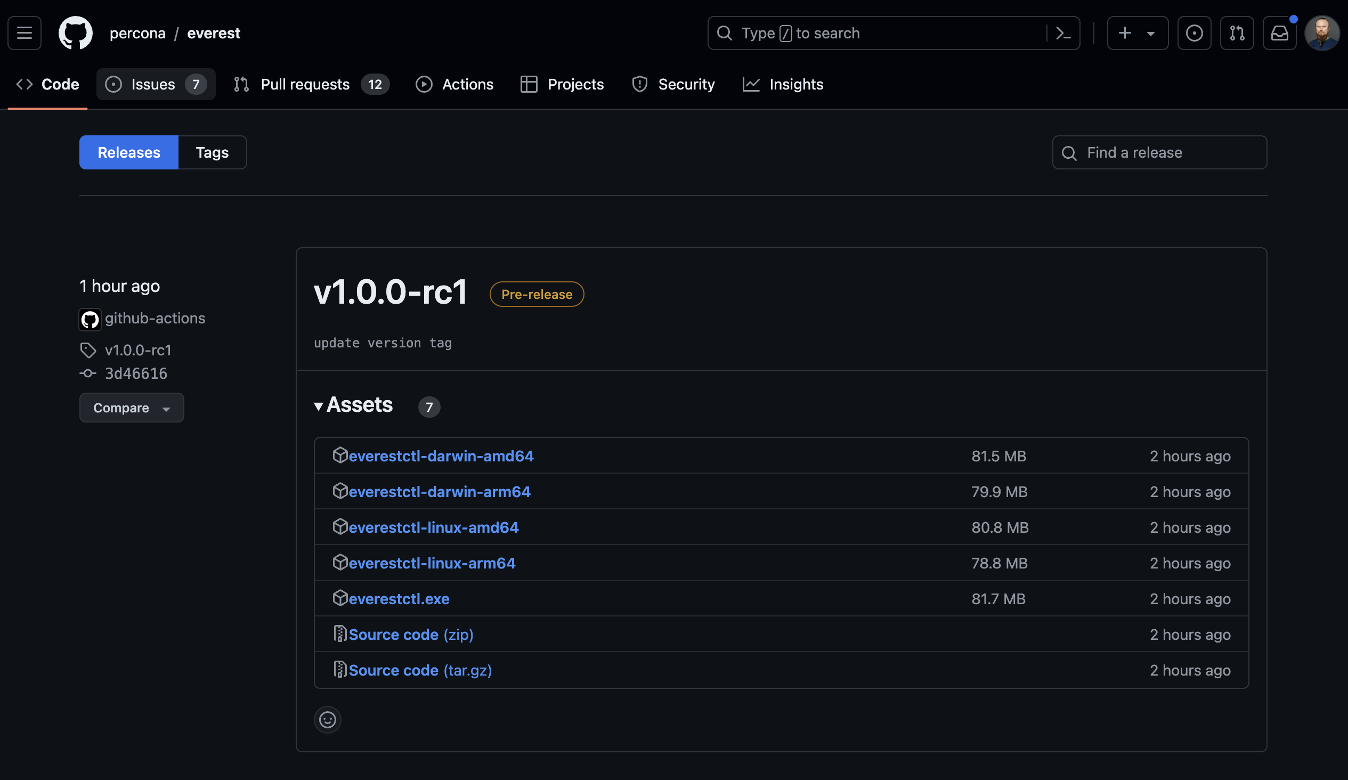Click the GitHub octocat home icon
The image size is (1348, 780).
[x=75, y=32]
